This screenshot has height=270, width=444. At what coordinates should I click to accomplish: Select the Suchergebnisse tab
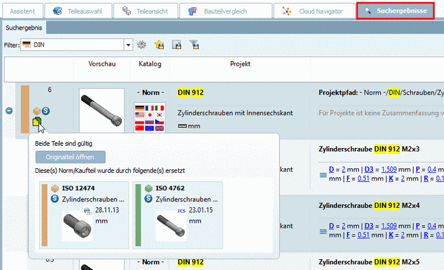(x=395, y=11)
